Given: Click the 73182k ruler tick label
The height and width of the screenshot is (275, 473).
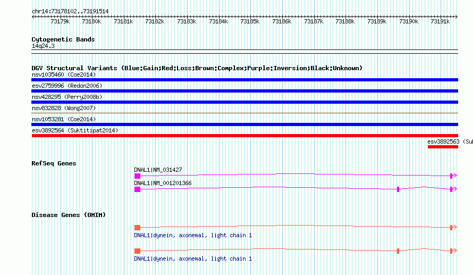Looking at the screenshot, I should [155, 21].
